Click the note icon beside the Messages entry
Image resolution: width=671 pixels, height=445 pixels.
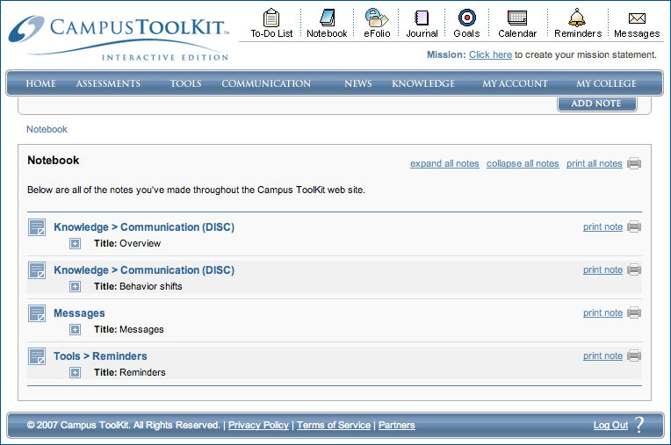click(37, 313)
